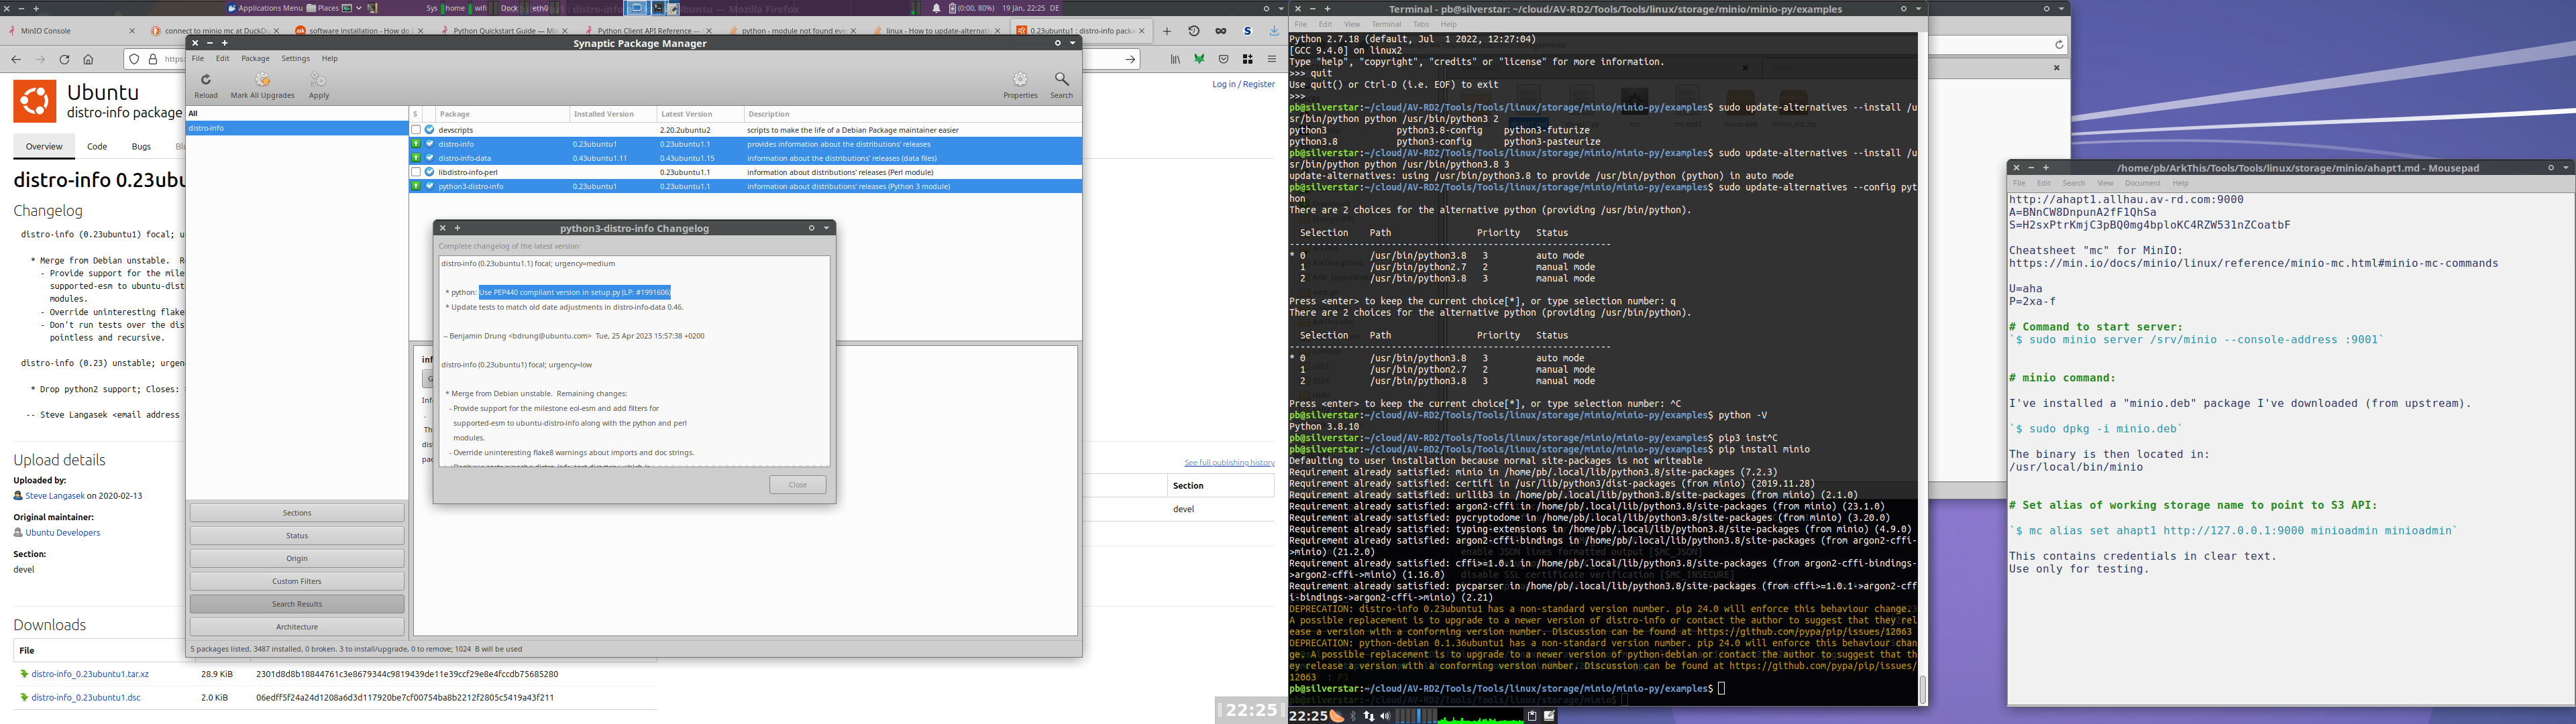This screenshot has width=2576, height=724.
Task: Click the Search Results filter button
Action: [x=297, y=604]
